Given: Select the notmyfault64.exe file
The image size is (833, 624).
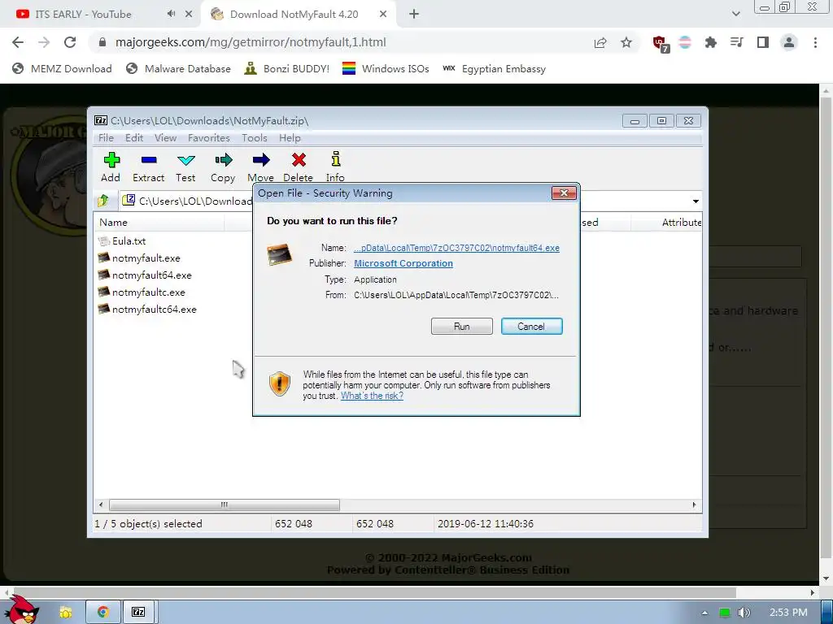Looking at the screenshot, I should [x=145, y=275].
